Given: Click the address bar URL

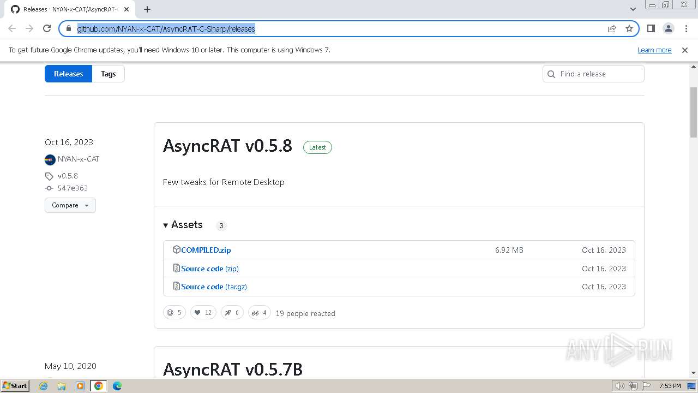Looking at the screenshot, I should [x=166, y=28].
